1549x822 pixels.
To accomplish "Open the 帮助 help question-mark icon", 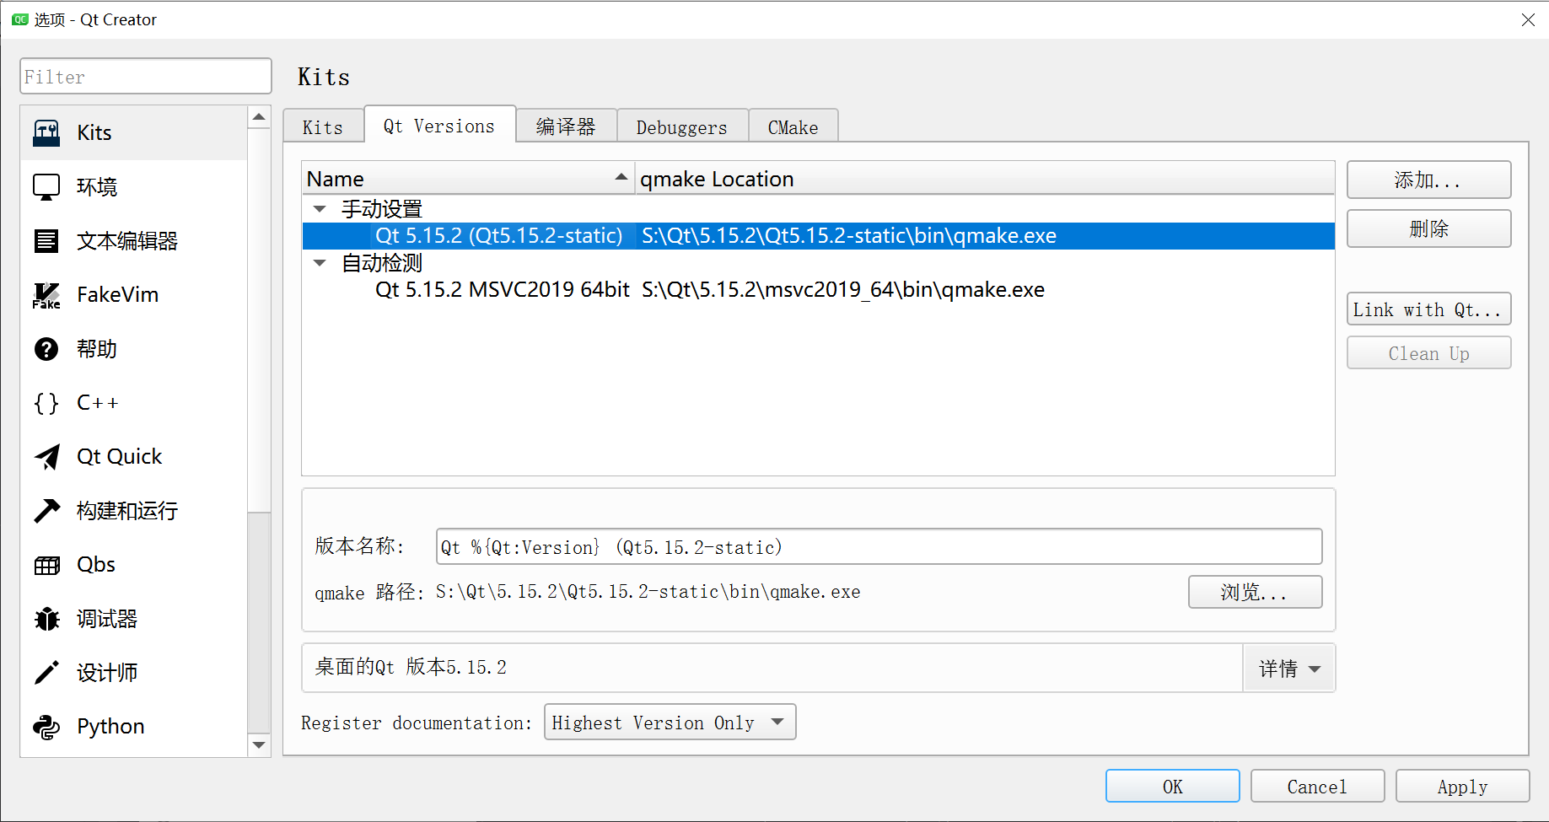I will point(46,349).
